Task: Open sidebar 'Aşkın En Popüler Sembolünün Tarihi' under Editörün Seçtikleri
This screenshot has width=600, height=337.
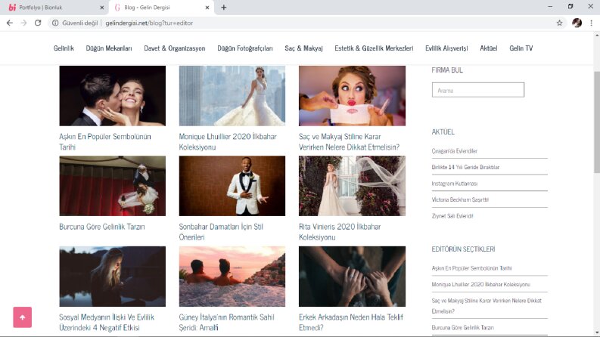Action: [x=471, y=268]
